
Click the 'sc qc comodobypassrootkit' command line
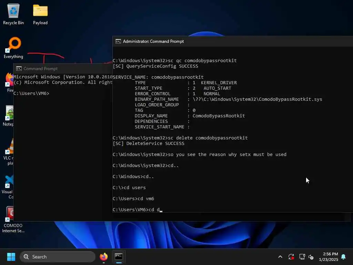click(x=175, y=61)
